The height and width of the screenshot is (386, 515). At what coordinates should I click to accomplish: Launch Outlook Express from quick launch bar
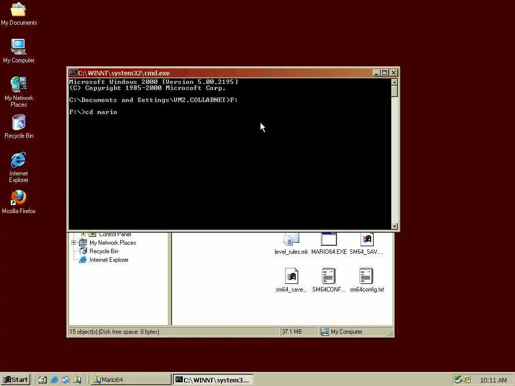[x=66, y=380]
